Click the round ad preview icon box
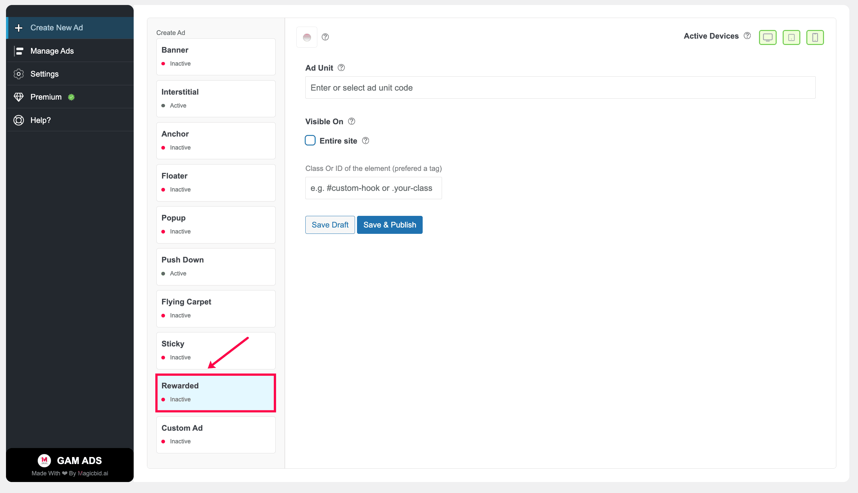Viewport: 858px width, 493px height. 307,37
